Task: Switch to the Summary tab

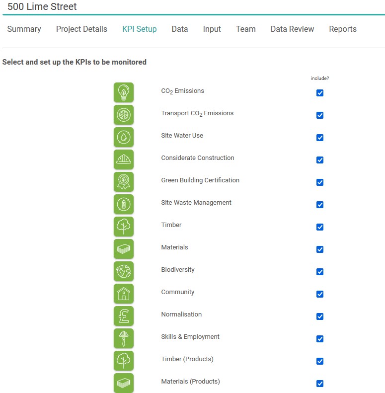Action: (x=24, y=29)
